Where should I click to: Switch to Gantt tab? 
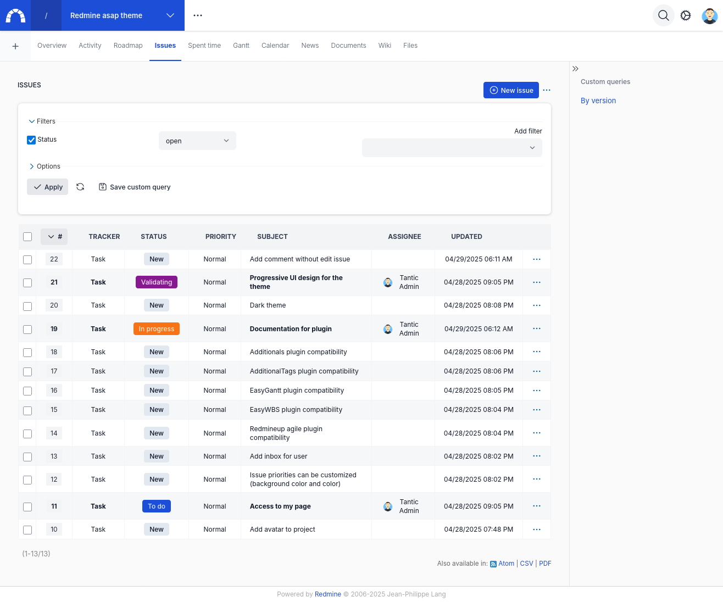[x=241, y=46]
